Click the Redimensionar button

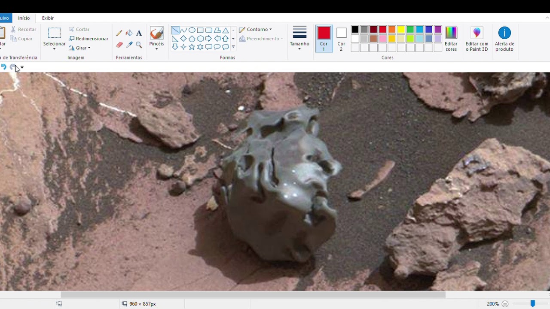pyautogui.click(x=89, y=39)
